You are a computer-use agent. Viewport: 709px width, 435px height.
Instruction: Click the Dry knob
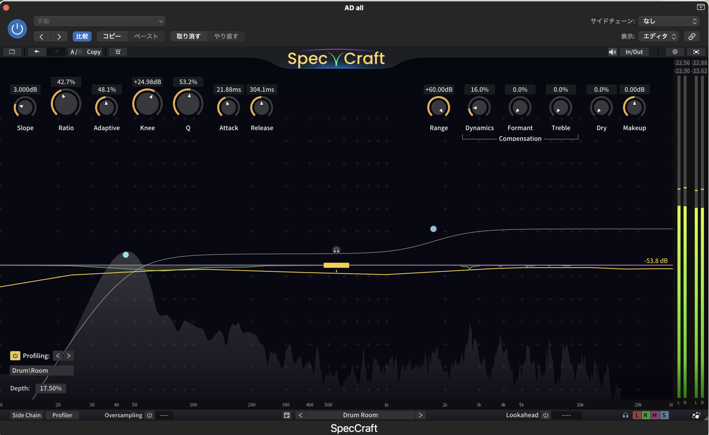(x=601, y=107)
